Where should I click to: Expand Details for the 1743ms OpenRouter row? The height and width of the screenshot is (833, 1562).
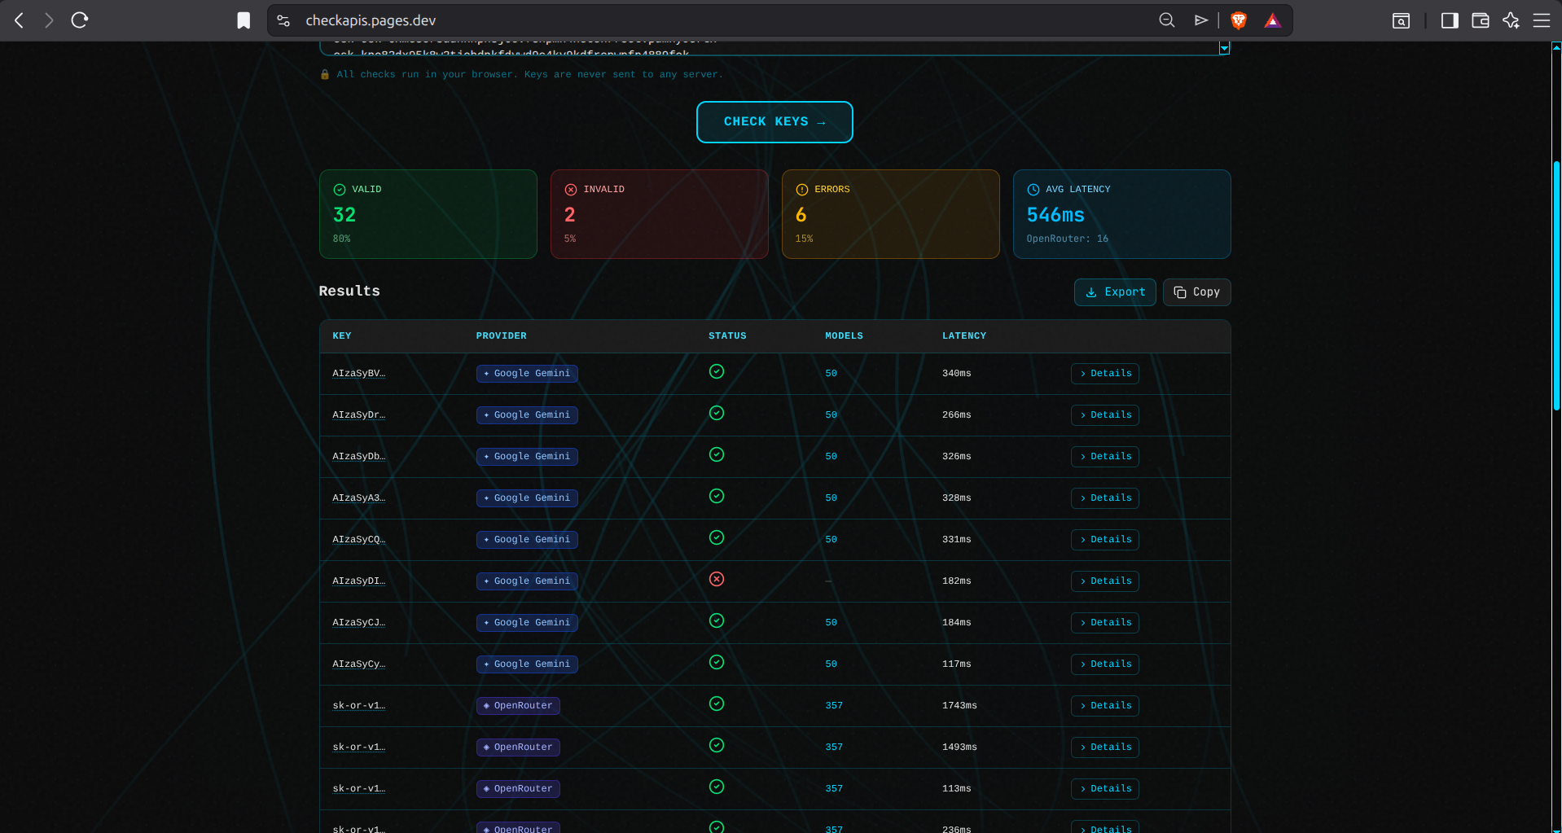pos(1105,706)
